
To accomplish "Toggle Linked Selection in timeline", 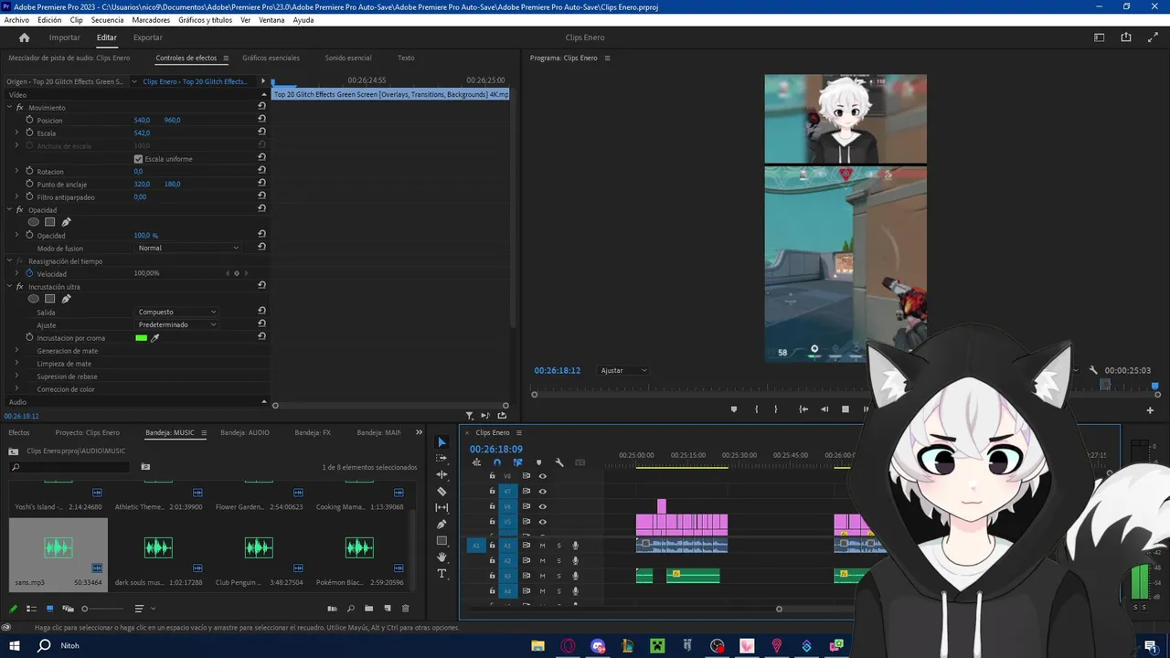I will (x=517, y=462).
